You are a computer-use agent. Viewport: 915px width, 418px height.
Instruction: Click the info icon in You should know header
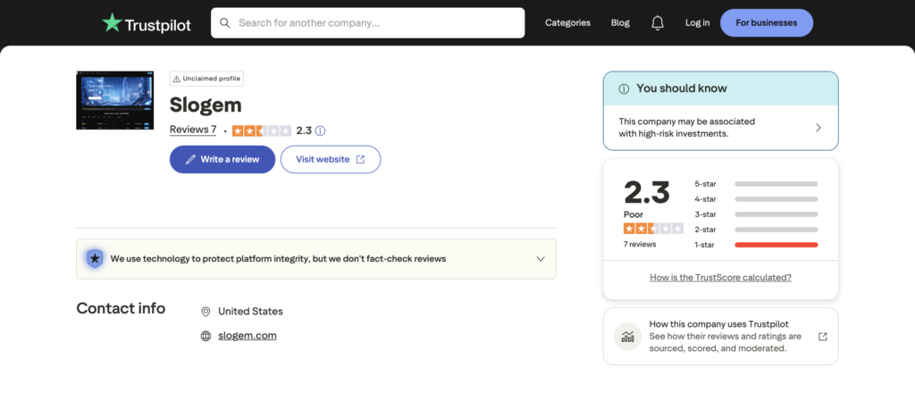[624, 88]
